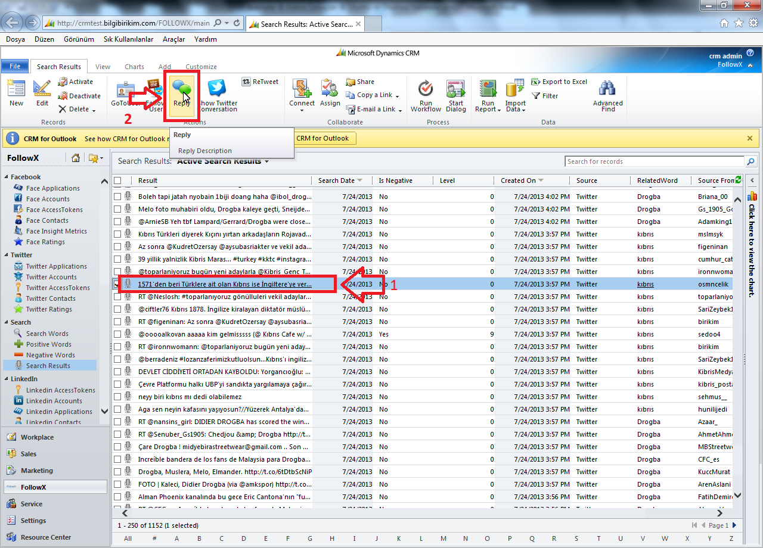
Task: Check the row starting 'Az sonra @KudretOzersay'
Action: tap(117, 247)
